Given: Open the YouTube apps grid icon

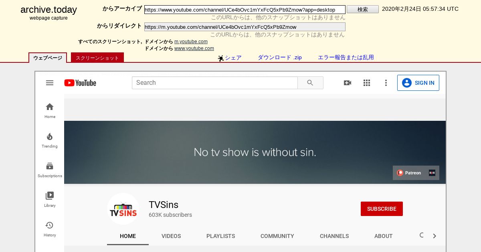Looking at the screenshot, I should click(367, 83).
